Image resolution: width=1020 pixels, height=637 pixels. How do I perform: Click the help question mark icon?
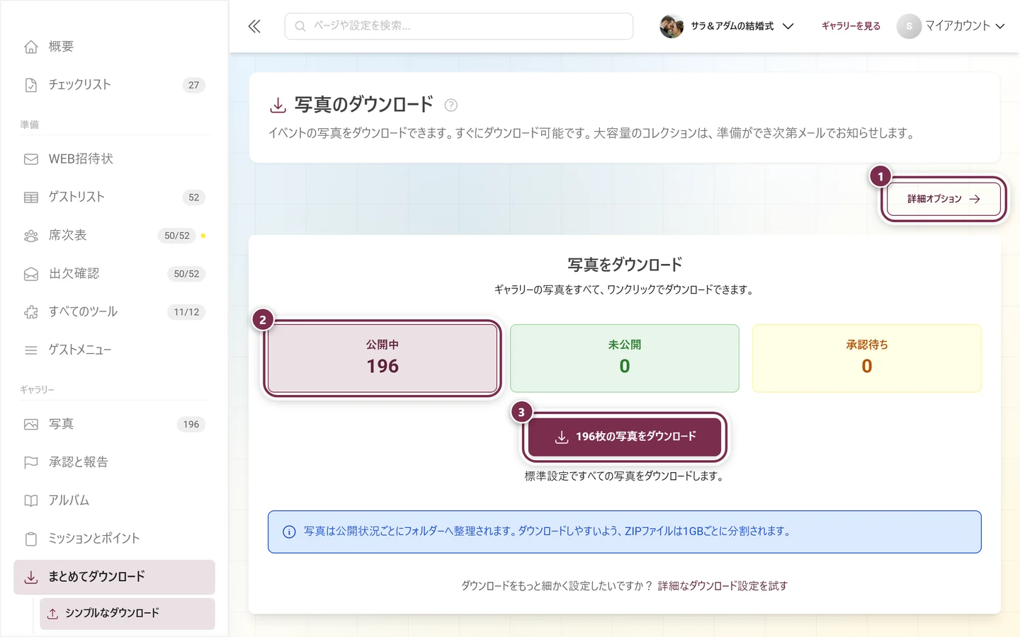point(450,105)
